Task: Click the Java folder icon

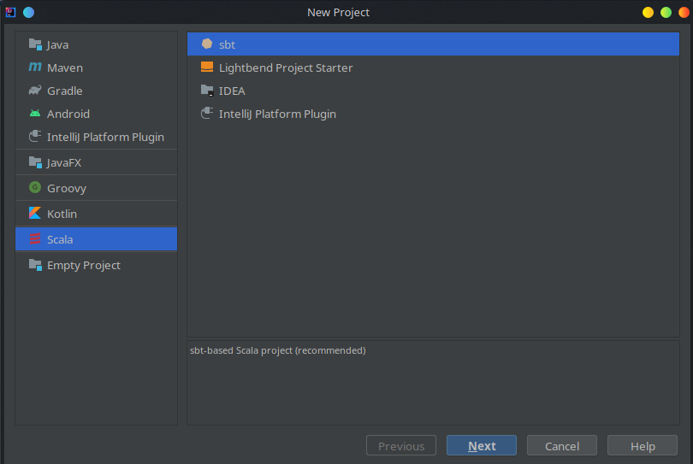Action: (35, 44)
